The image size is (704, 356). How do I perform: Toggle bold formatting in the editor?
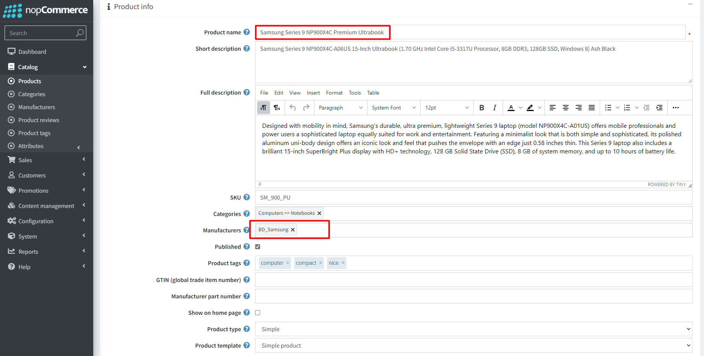click(x=482, y=108)
